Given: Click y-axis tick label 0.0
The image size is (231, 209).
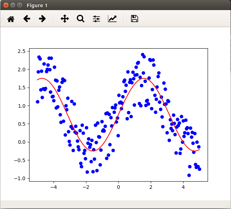Looking at the screenshot, I should pos(22,142).
